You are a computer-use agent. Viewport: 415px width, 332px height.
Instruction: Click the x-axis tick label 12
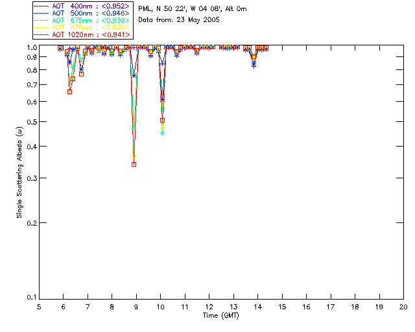click(x=209, y=307)
